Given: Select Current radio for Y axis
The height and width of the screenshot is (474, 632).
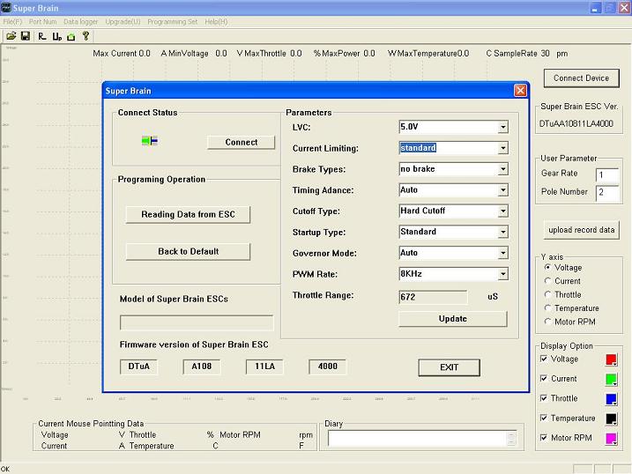Looking at the screenshot, I should [x=547, y=281].
